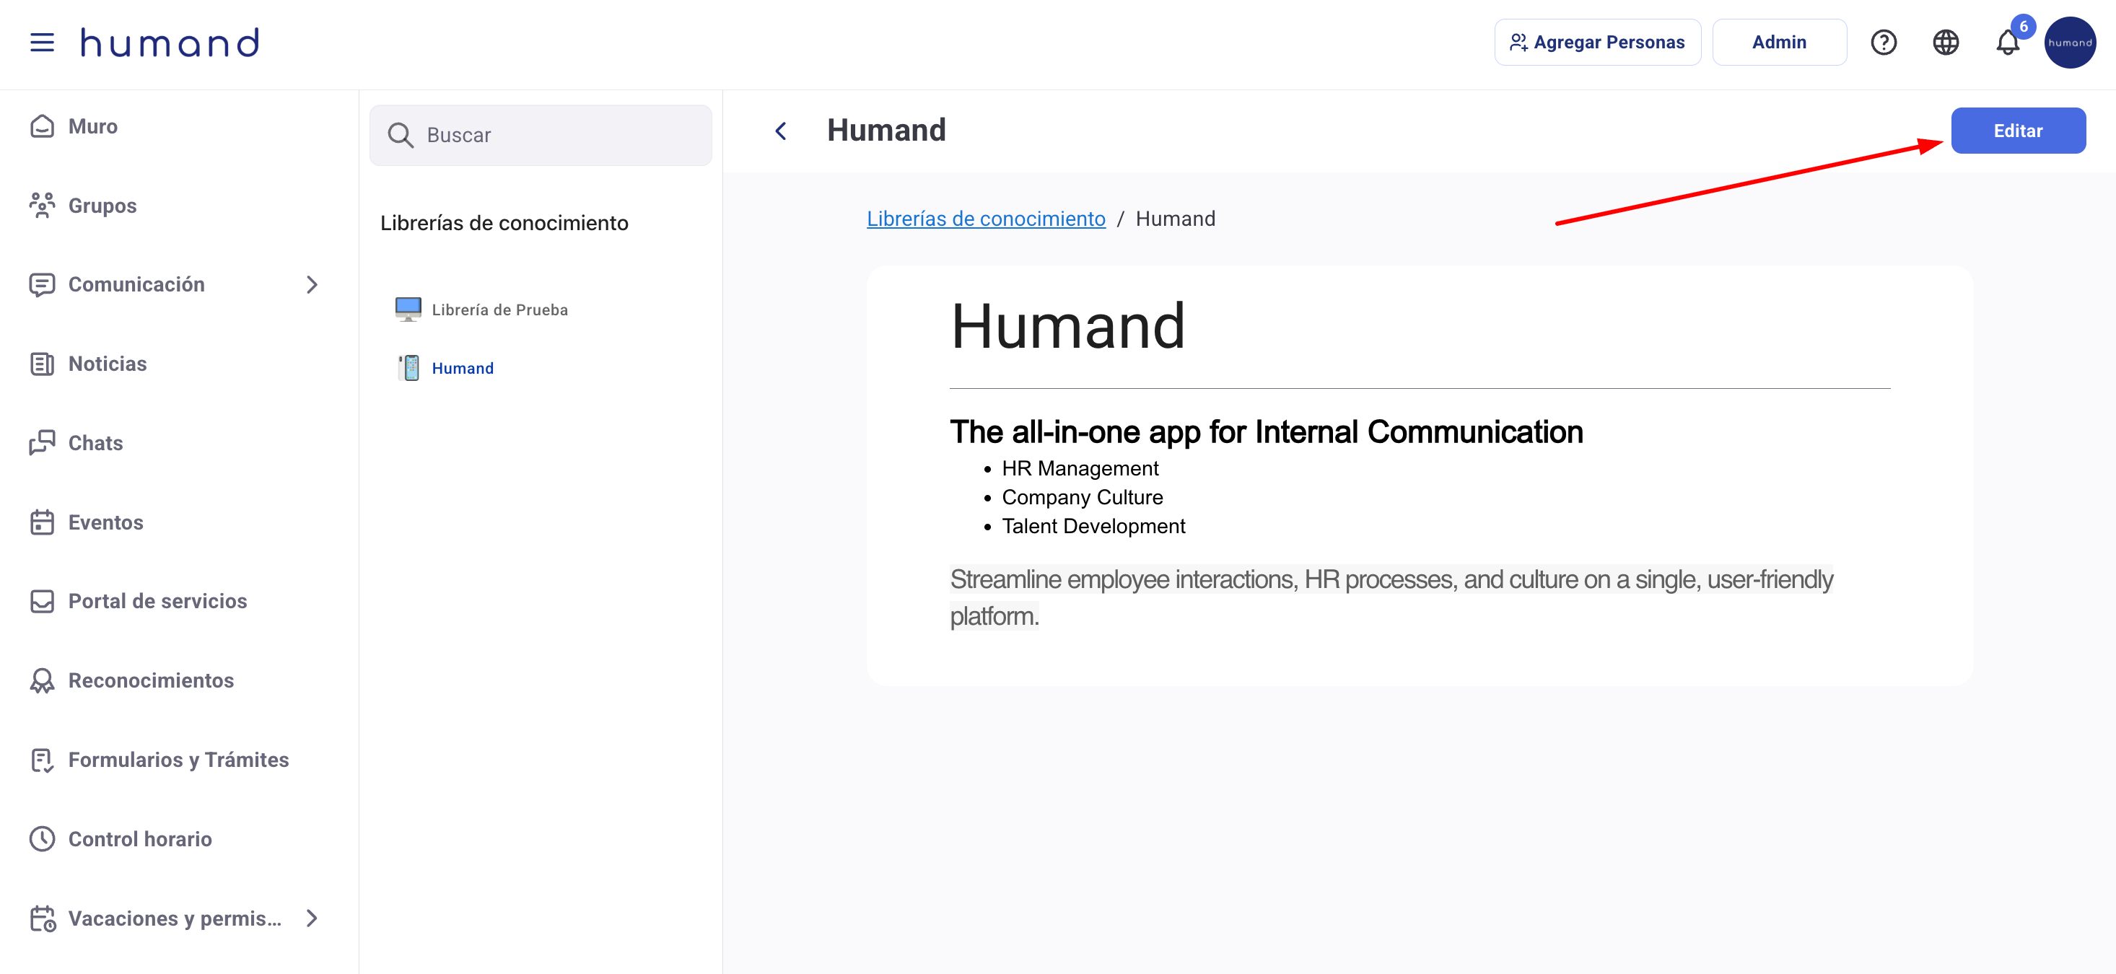
Task: Click the Humand library phone icon
Action: point(408,368)
